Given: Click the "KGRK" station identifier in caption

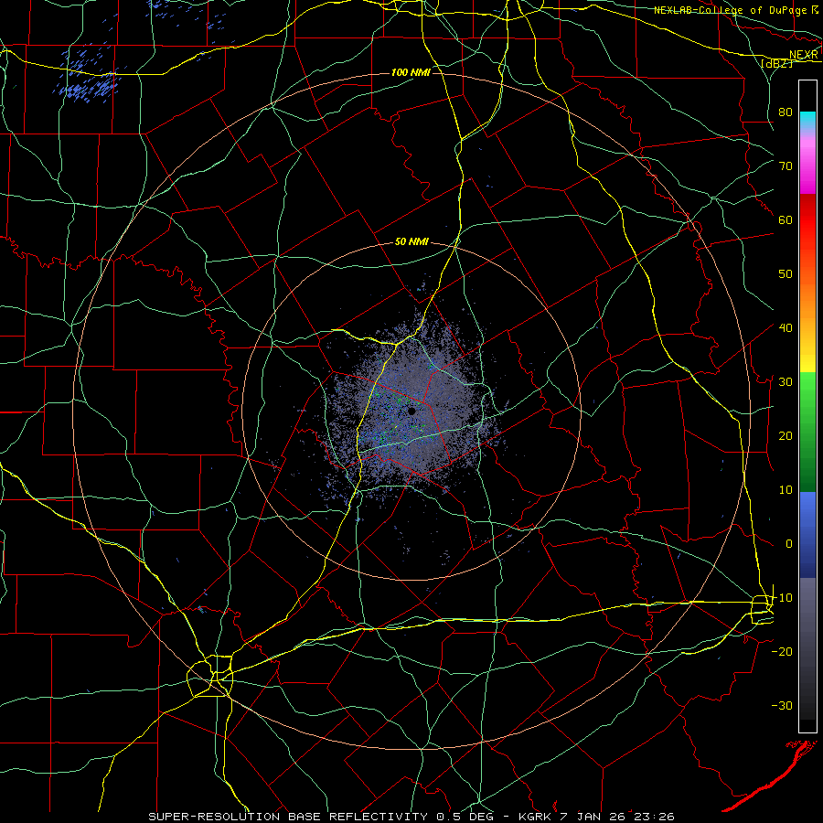Looking at the screenshot, I should (x=537, y=817).
